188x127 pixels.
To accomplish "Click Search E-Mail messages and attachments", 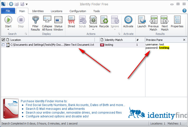I will click(x=55, y=109).
